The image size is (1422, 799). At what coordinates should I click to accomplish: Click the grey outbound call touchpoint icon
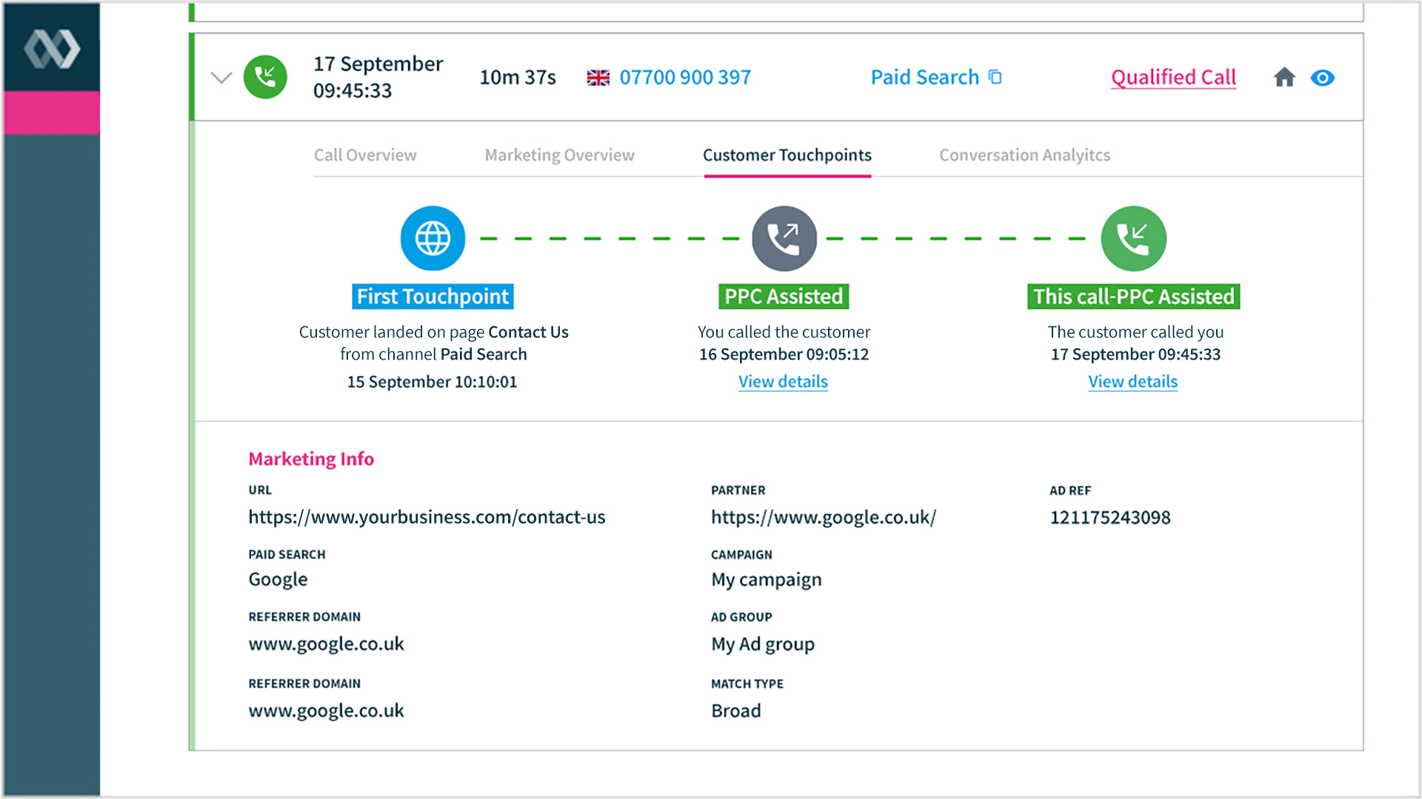click(x=784, y=238)
